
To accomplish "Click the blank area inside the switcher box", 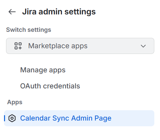I will pos(114,46).
